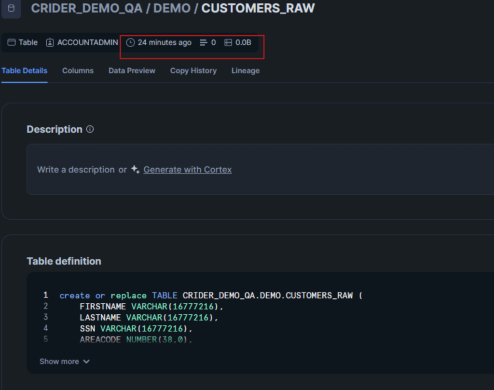Click the create or replace TABLE line
Viewport: 494px width, 390px height.
coord(211,296)
